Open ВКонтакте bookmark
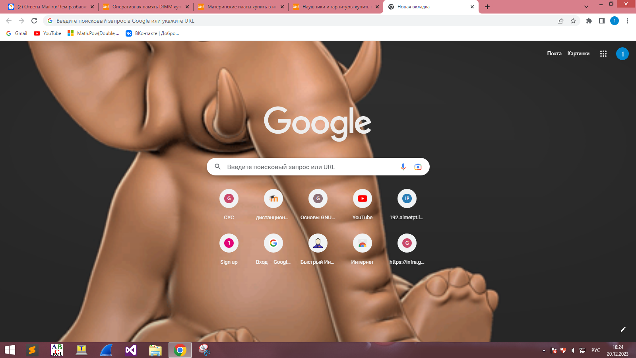This screenshot has height=358, width=636. point(153,33)
